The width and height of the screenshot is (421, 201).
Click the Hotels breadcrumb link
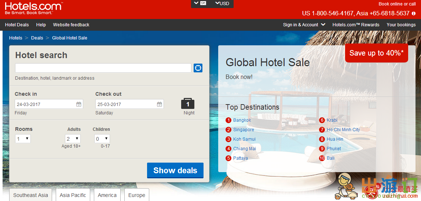point(15,38)
